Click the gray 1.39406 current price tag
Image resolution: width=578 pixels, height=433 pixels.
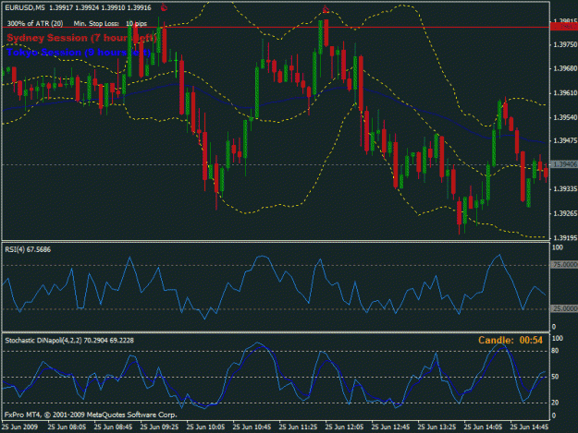click(x=564, y=164)
